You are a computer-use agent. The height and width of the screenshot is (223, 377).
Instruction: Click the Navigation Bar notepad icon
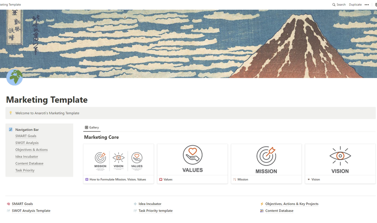tap(11, 129)
